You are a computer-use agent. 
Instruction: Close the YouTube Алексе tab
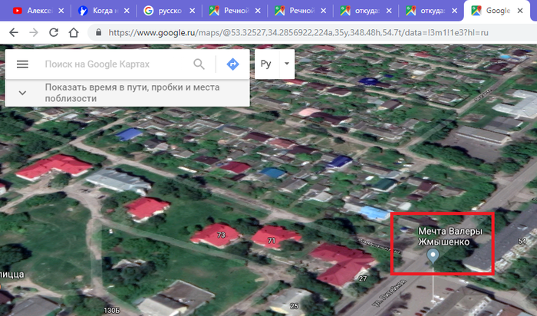61,11
